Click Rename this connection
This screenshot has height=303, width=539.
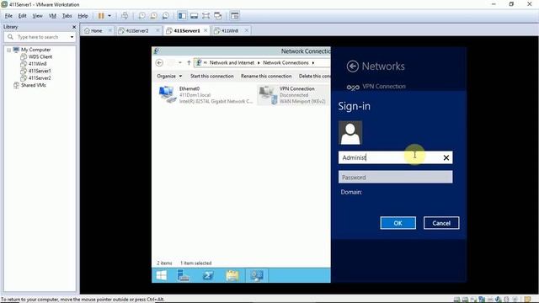tap(266, 76)
